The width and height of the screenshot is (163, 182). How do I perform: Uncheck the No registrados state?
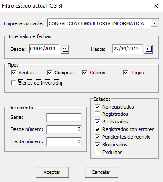97,107
